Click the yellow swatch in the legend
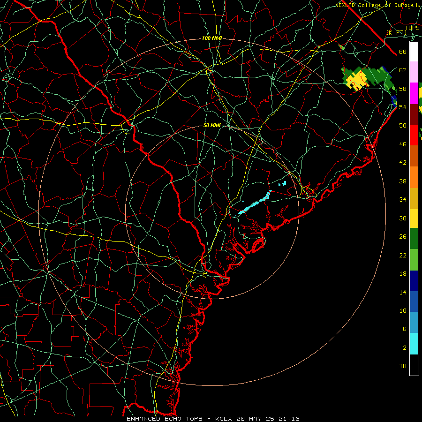 point(414,219)
